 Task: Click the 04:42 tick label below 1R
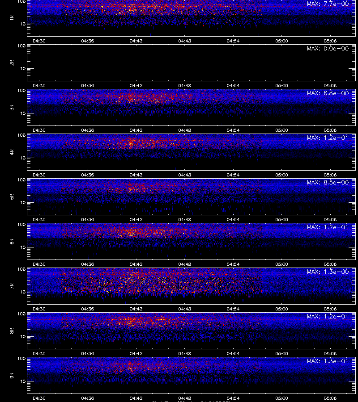click(136, 41)
